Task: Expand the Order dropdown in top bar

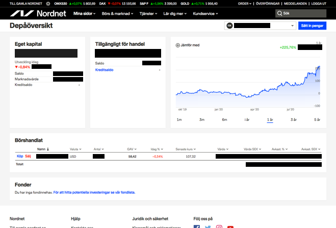Action: click(245, 3)
